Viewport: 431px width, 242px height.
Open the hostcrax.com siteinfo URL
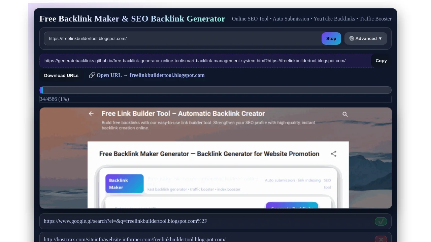click(135, 239)
